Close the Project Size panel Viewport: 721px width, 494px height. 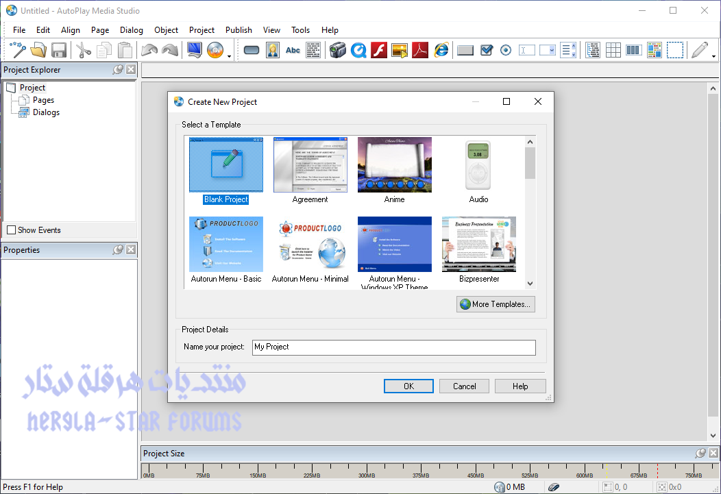(713, 453)
